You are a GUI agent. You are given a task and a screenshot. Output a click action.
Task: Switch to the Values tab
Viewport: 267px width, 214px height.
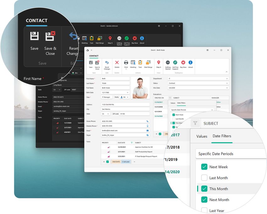[x=201, y=136]
